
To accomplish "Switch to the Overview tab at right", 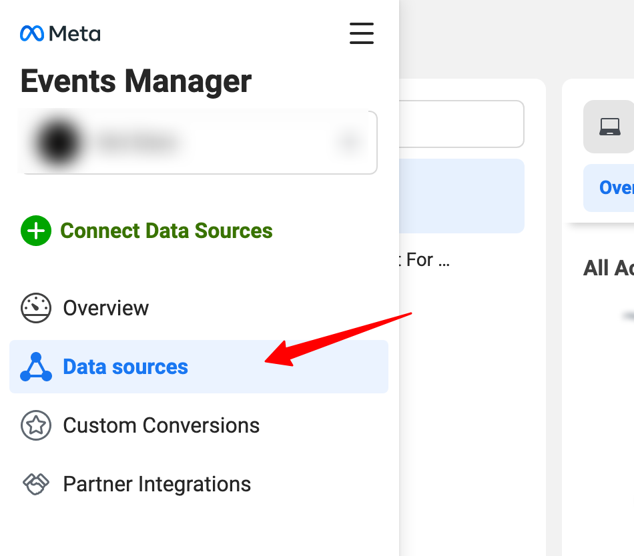I will click(615, 187).
